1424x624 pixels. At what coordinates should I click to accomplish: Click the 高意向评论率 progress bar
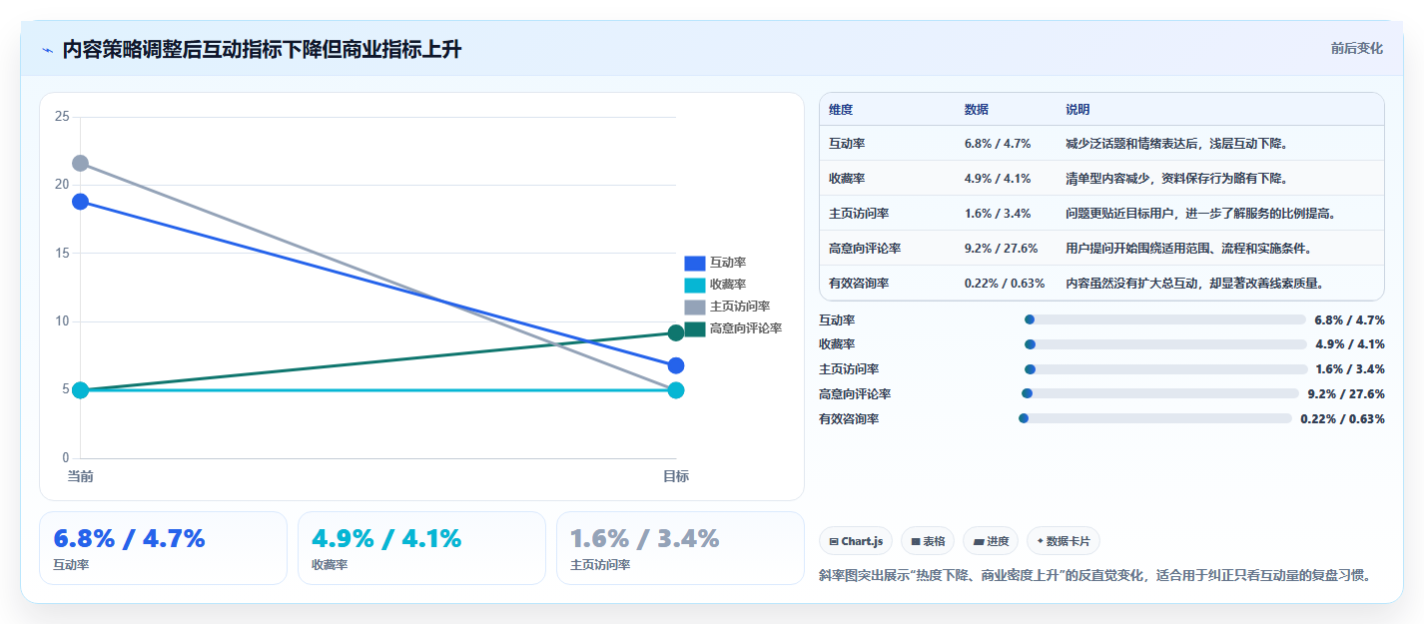1159,393
